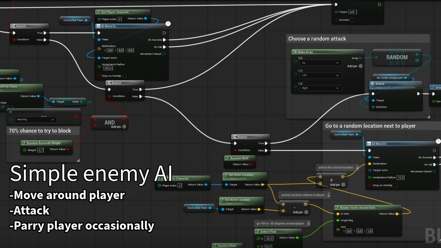This screenshot has height=248, width=441.
Task: Click the [0] input pin on Make Array
Action: (x=295, y=61)
